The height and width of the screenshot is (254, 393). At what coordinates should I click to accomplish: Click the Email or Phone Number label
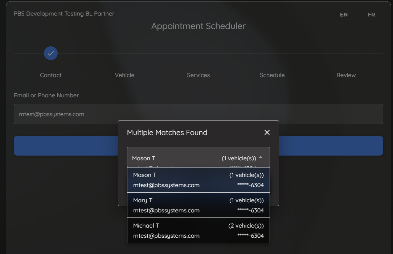tap(46, 96)
